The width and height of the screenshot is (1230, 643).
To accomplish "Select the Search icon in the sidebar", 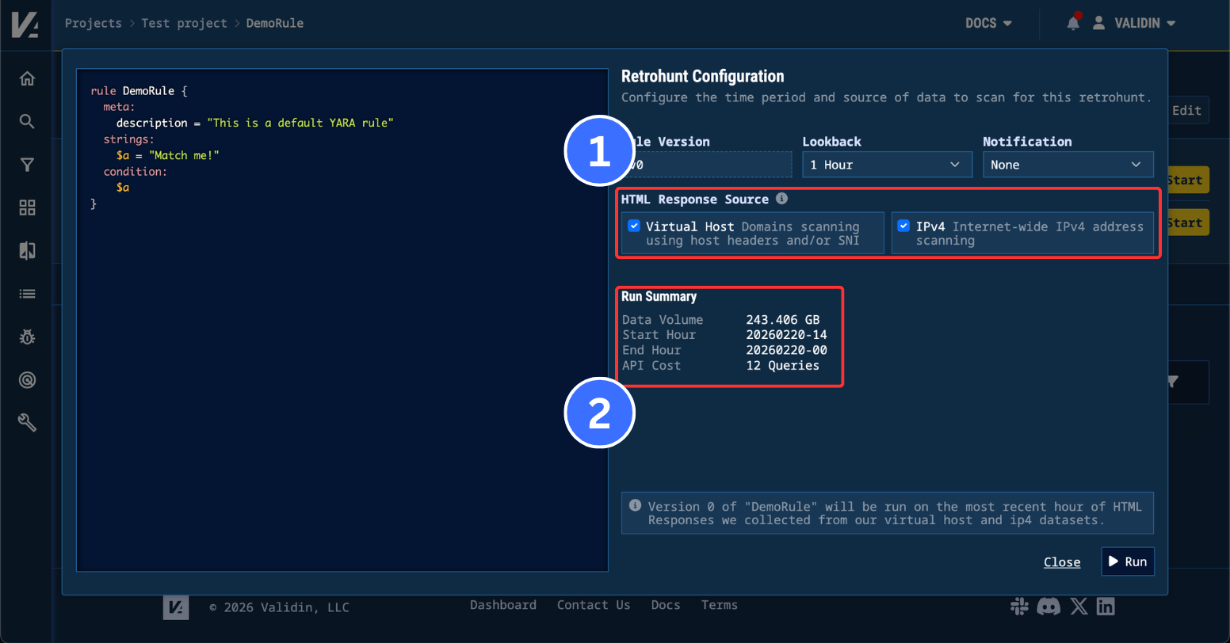I will tap(26, 121).
